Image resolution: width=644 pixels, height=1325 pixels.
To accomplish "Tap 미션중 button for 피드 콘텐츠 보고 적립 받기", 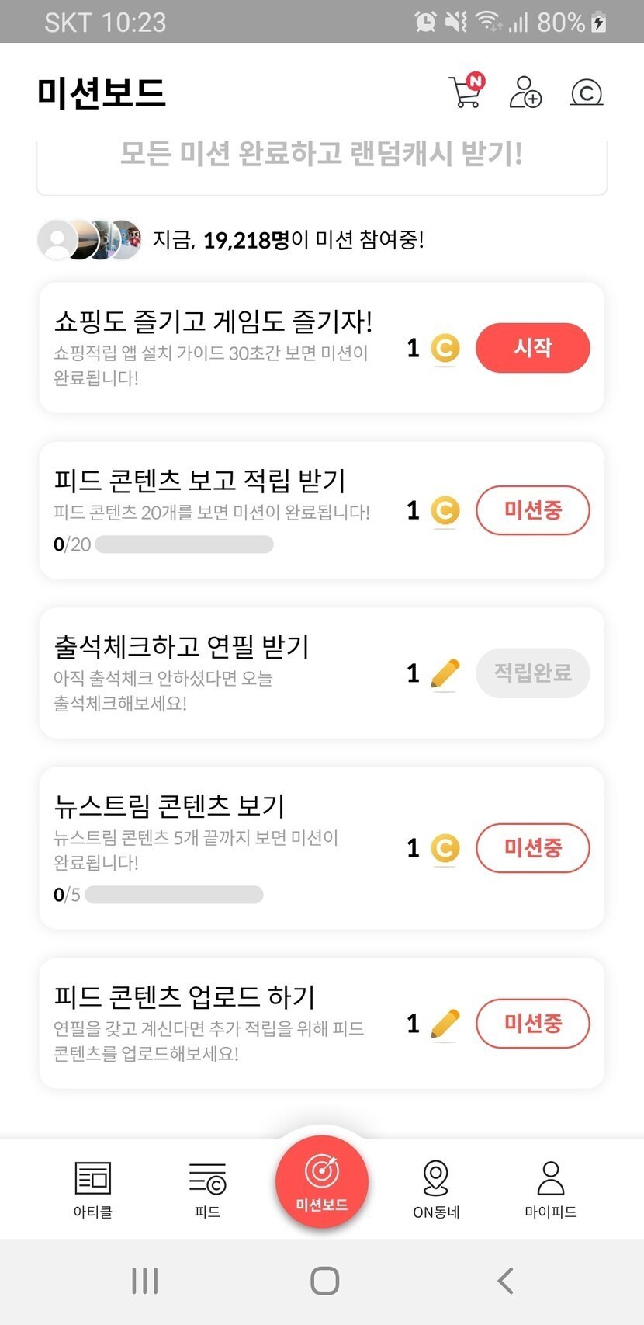I will click(532, 510).
